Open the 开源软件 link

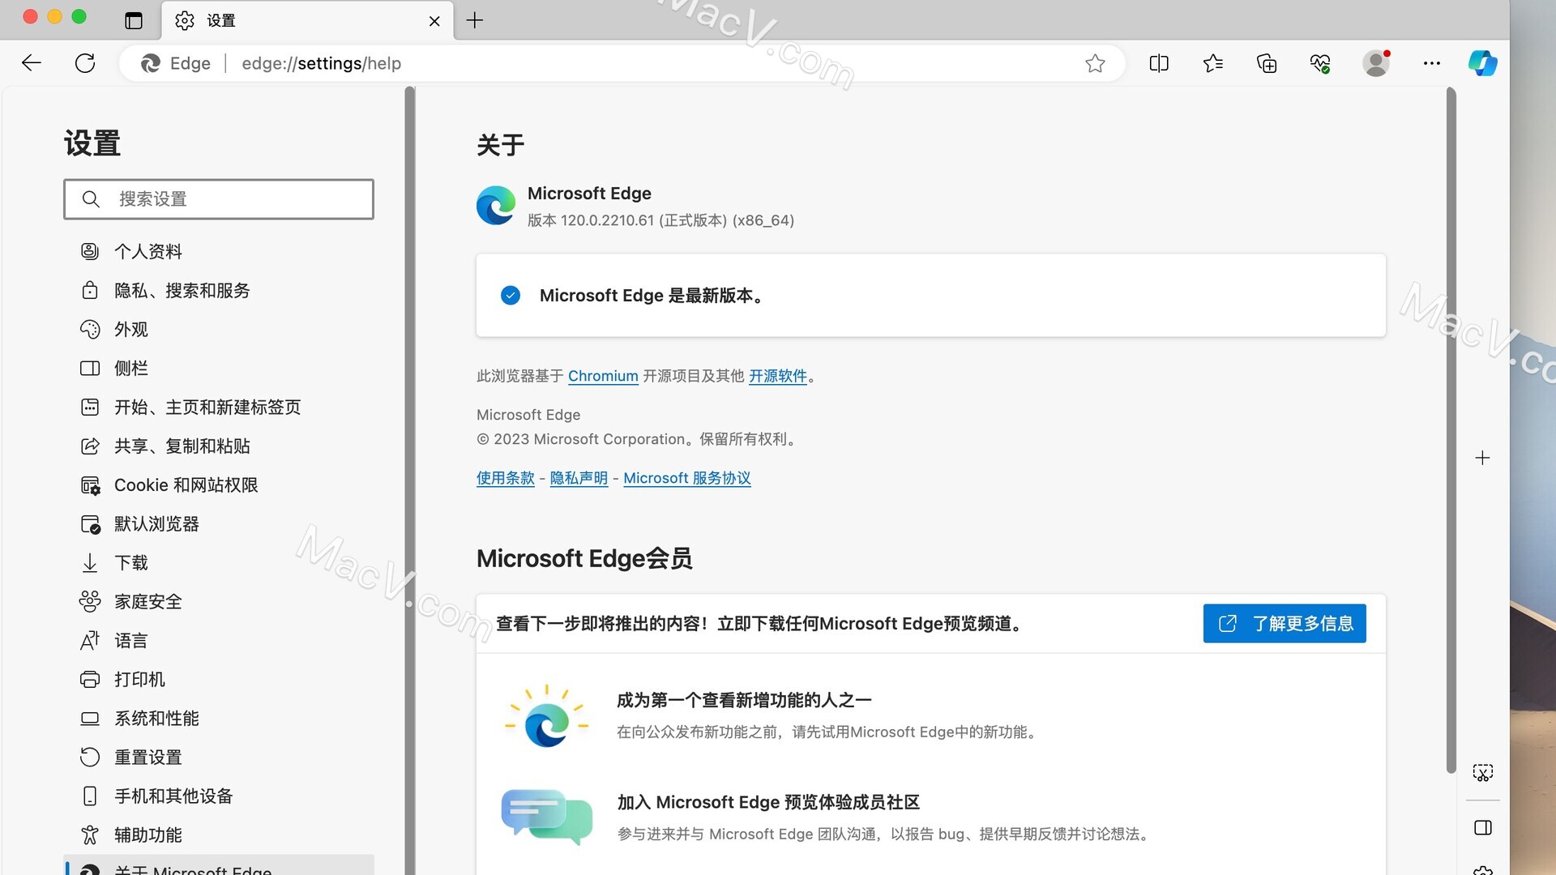(x=778, y=376)
